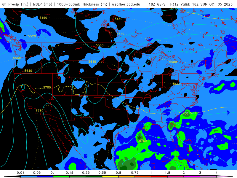Click the 'F312' forecast hour text

coord(175,4)
